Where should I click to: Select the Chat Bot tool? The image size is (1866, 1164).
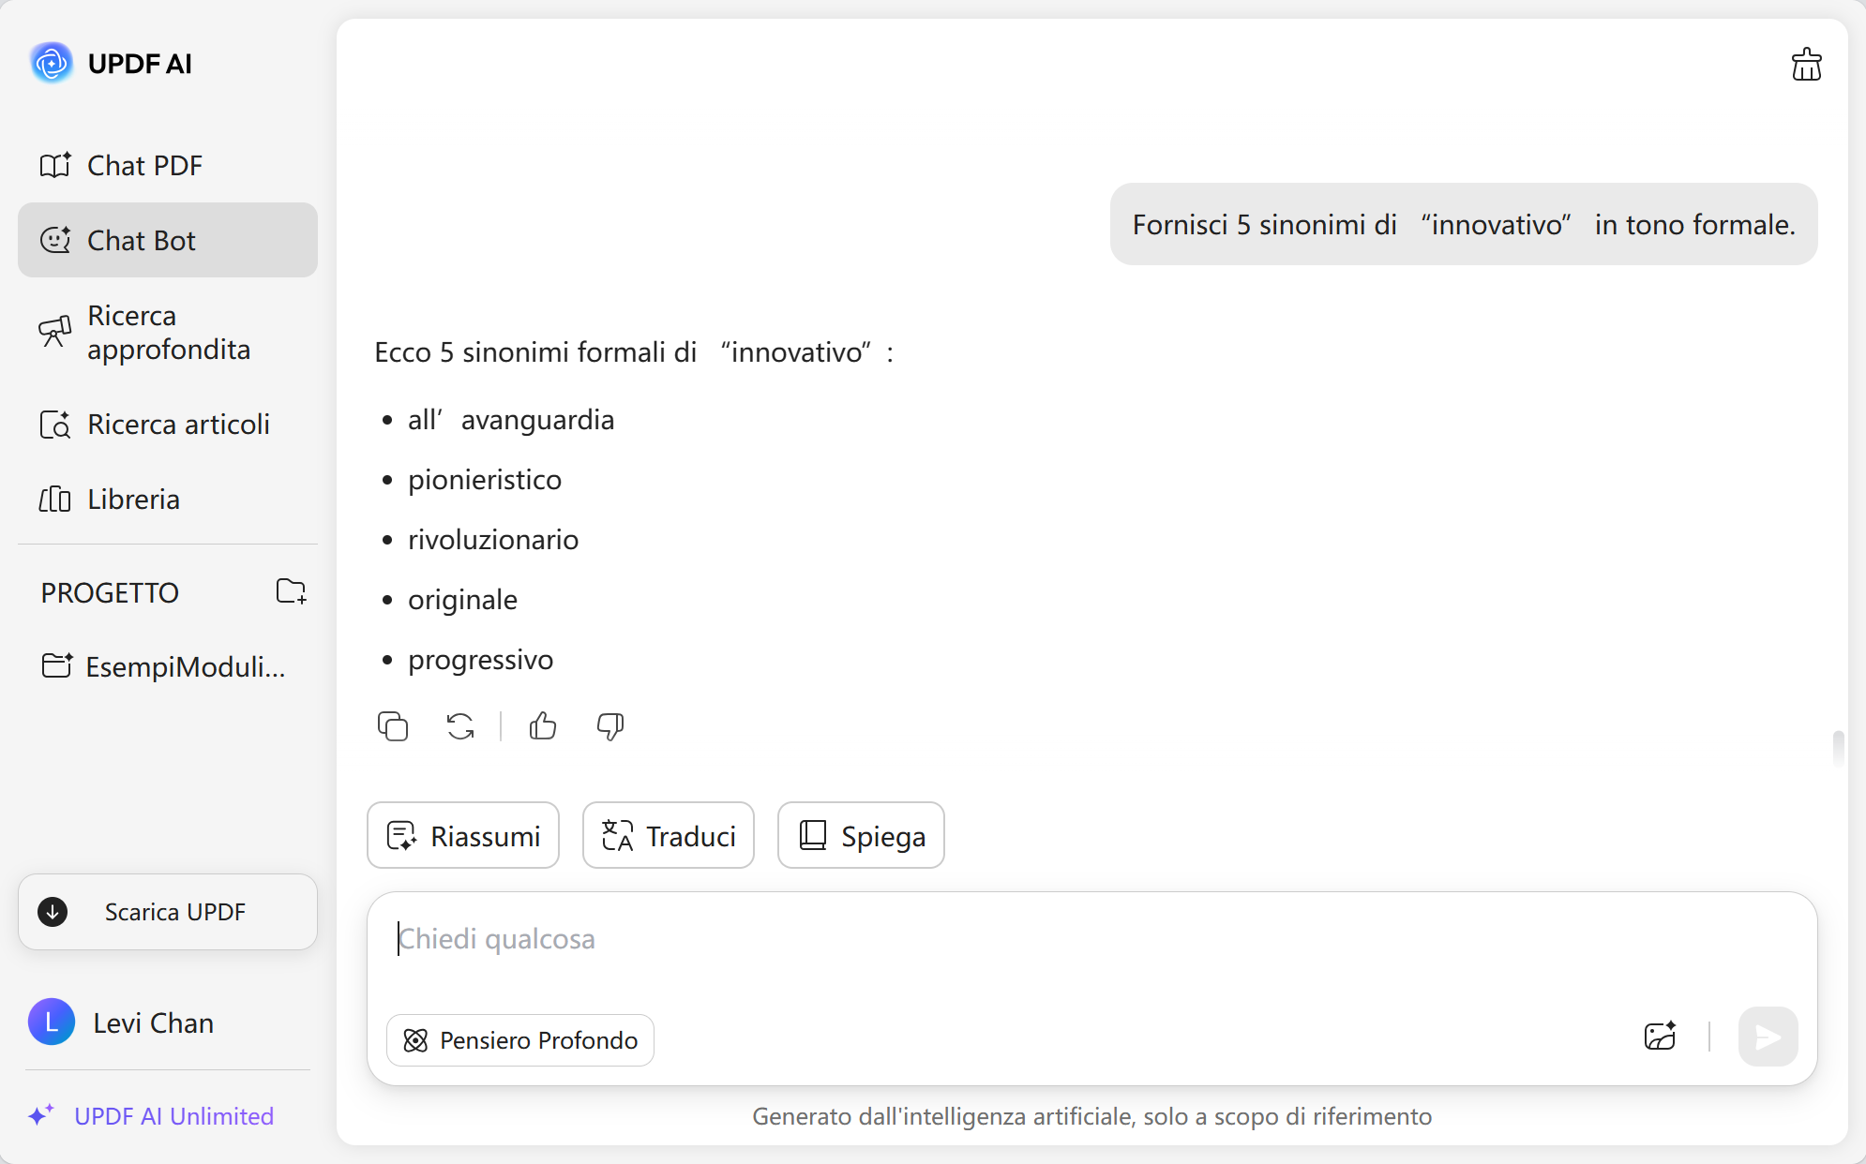click(142, 240)
